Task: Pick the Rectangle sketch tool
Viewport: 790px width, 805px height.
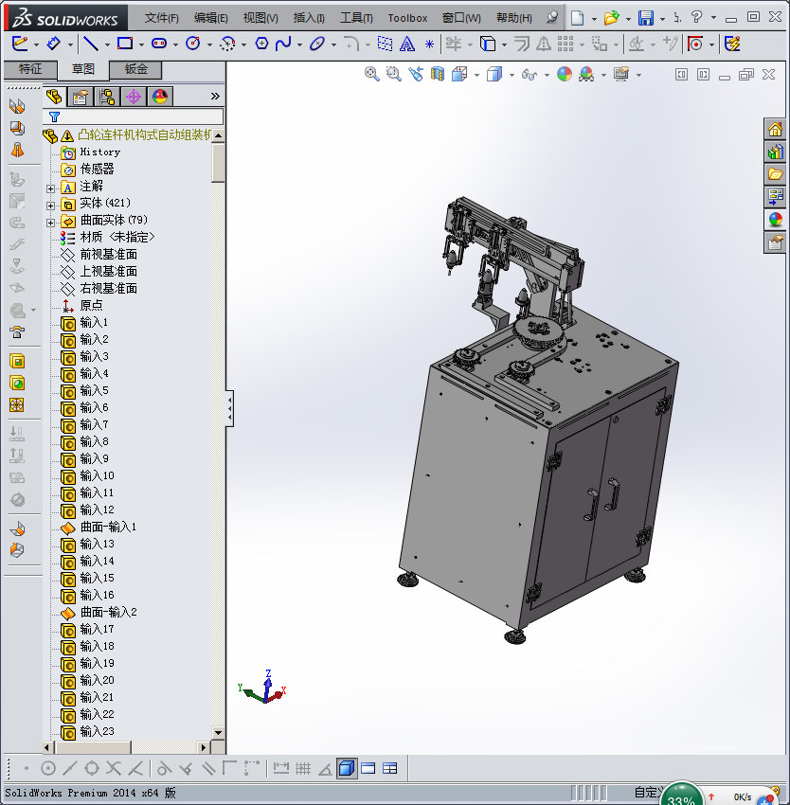Action: [x=125, y=44]
